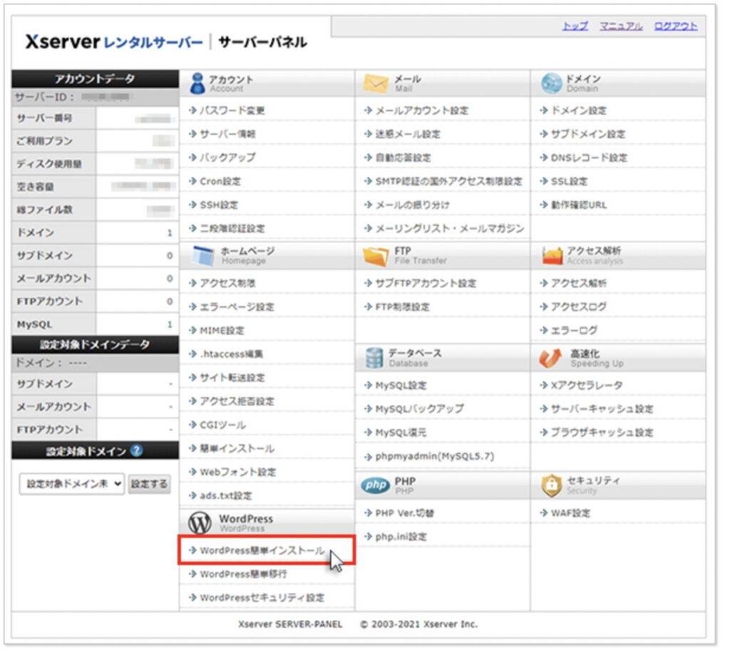Viewport: 730px width, 655px height.
Task: Open サーバーキャッシュ設定
Action: [x=602, y=408]
